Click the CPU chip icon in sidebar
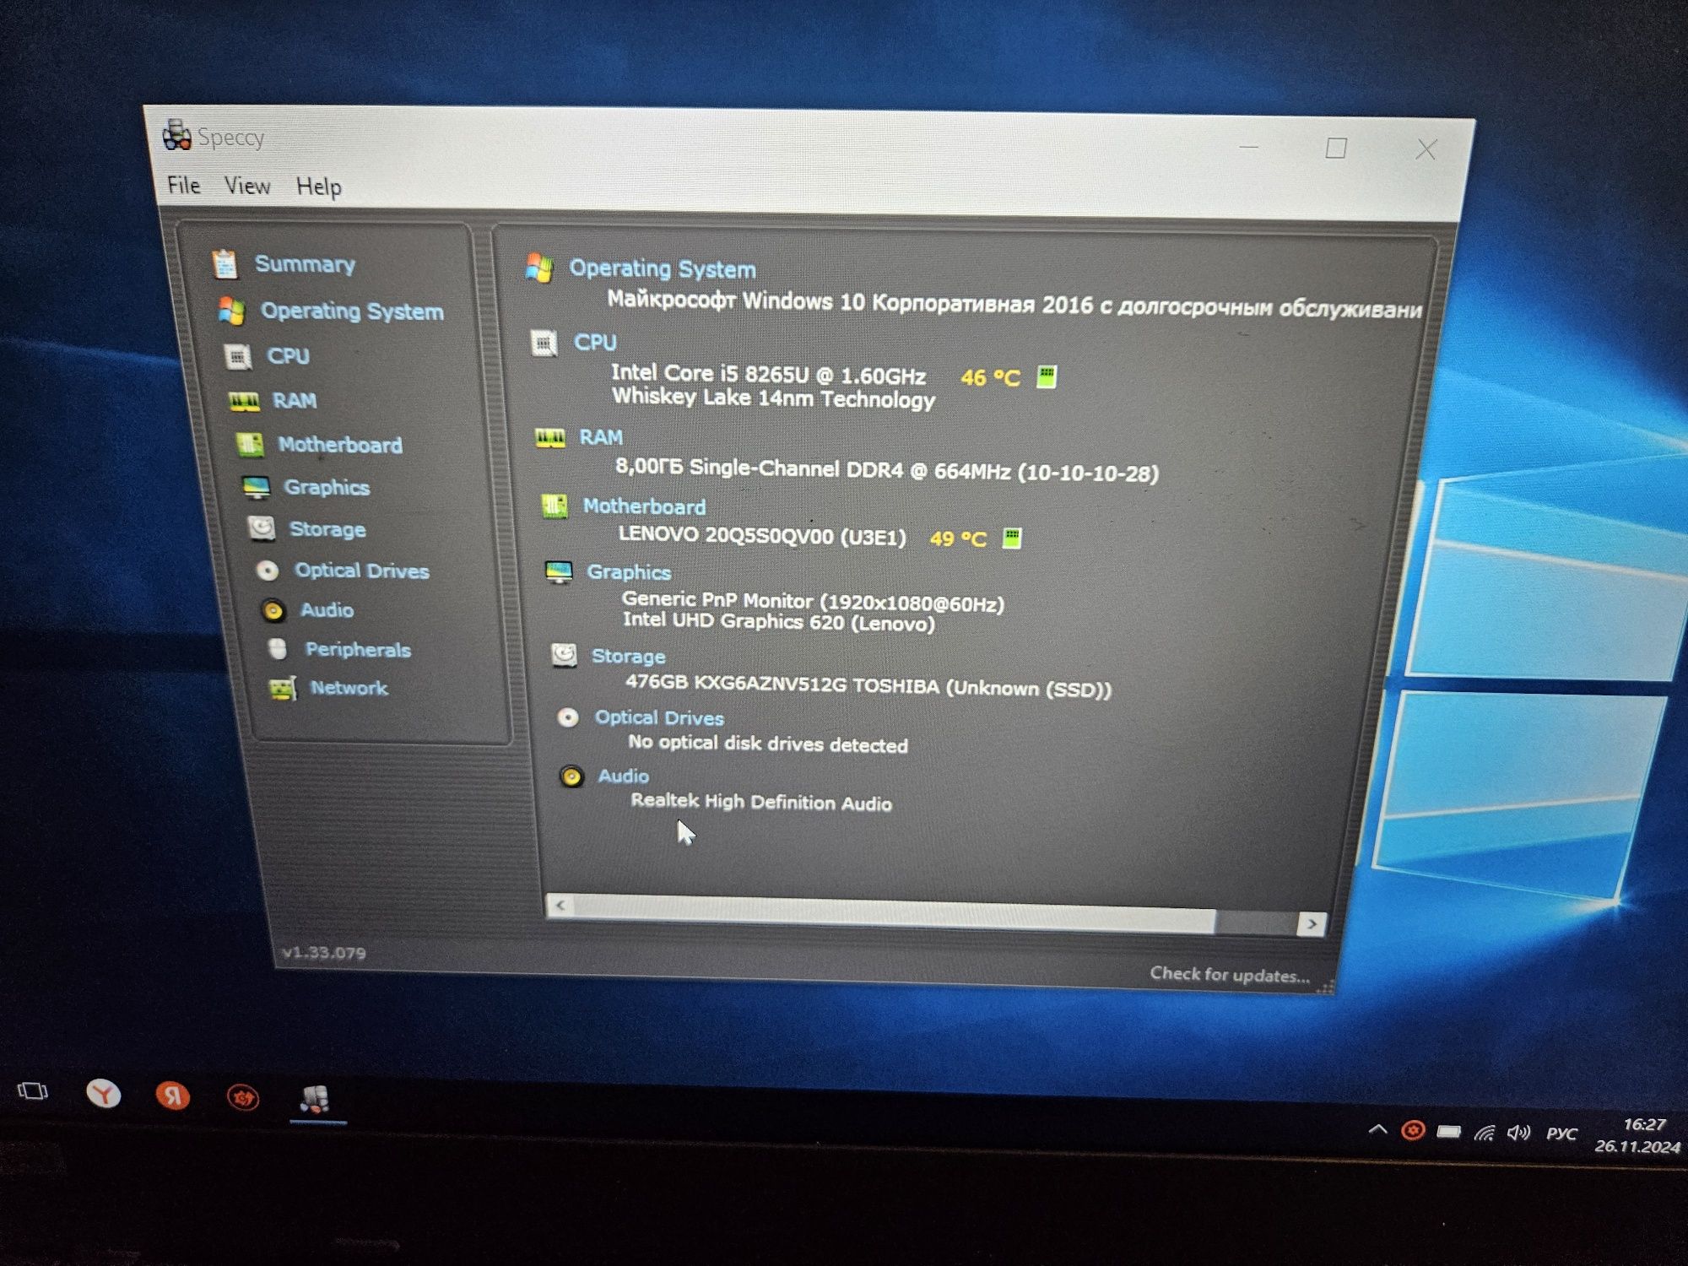Screen dimensions: 1688x1266 pyautogui.click(x=237, y=357)
